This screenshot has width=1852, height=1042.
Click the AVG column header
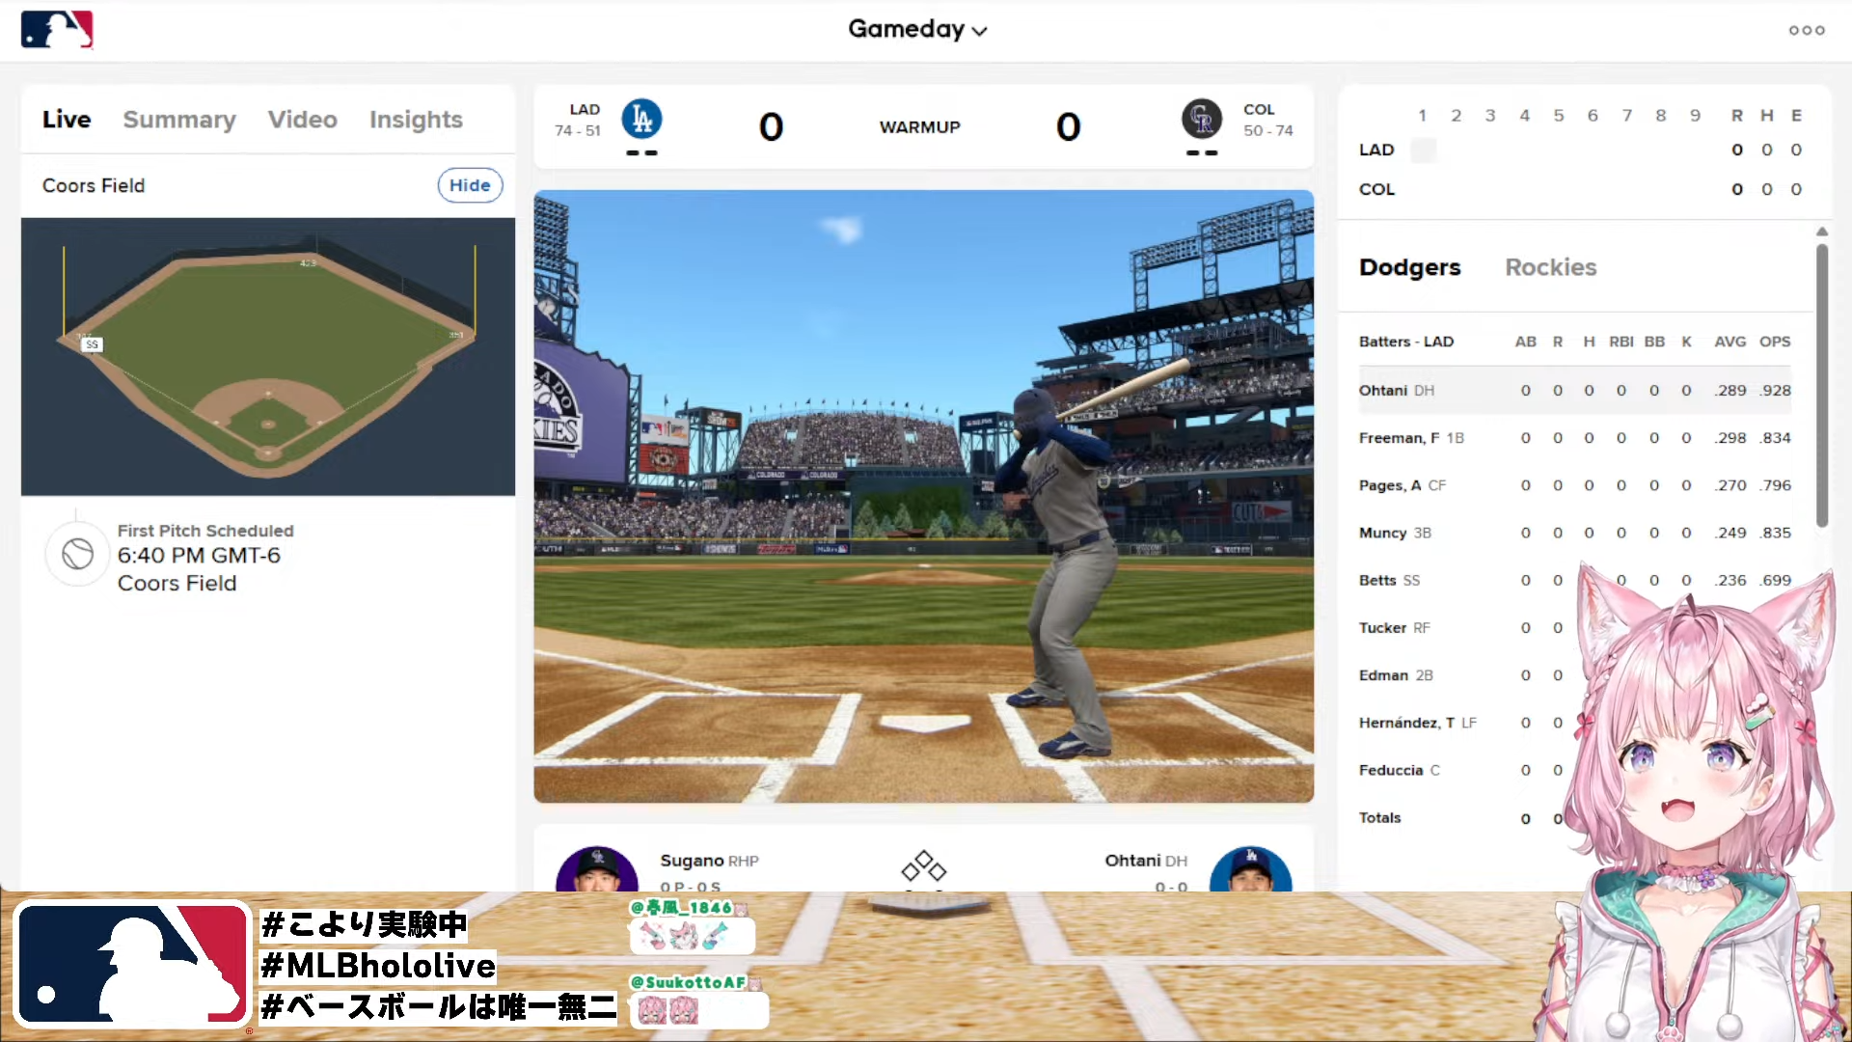click(1729, 342)
